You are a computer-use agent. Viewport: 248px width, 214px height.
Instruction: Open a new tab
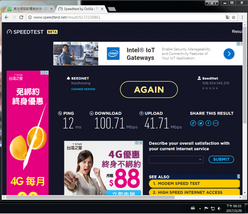(x=112, y=9)
